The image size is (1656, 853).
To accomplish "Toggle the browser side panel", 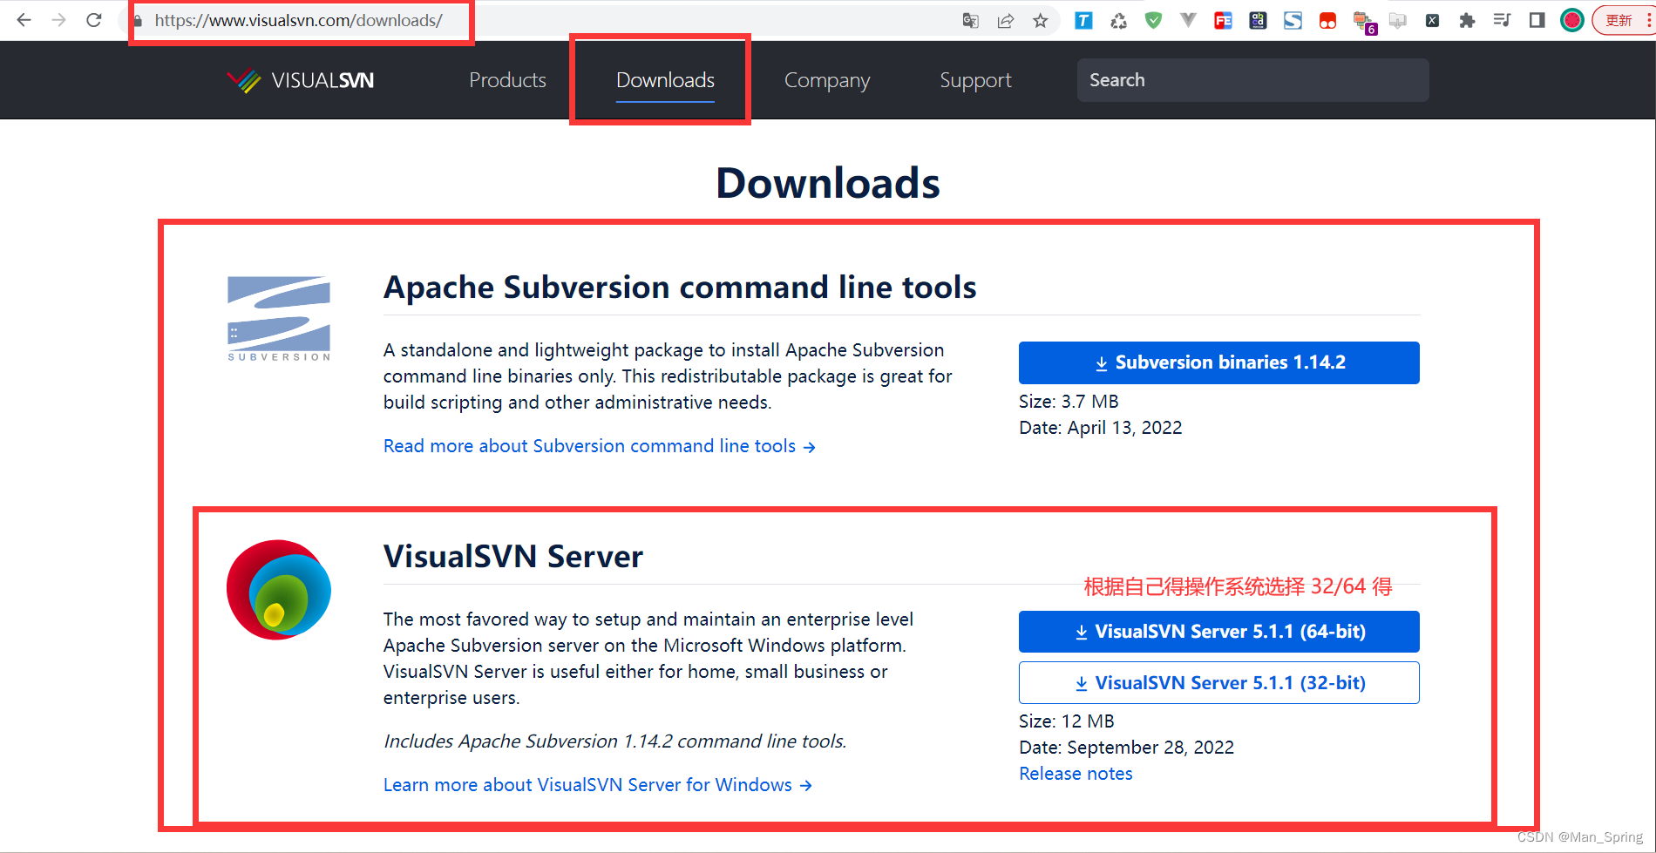I will (1537, 20).
